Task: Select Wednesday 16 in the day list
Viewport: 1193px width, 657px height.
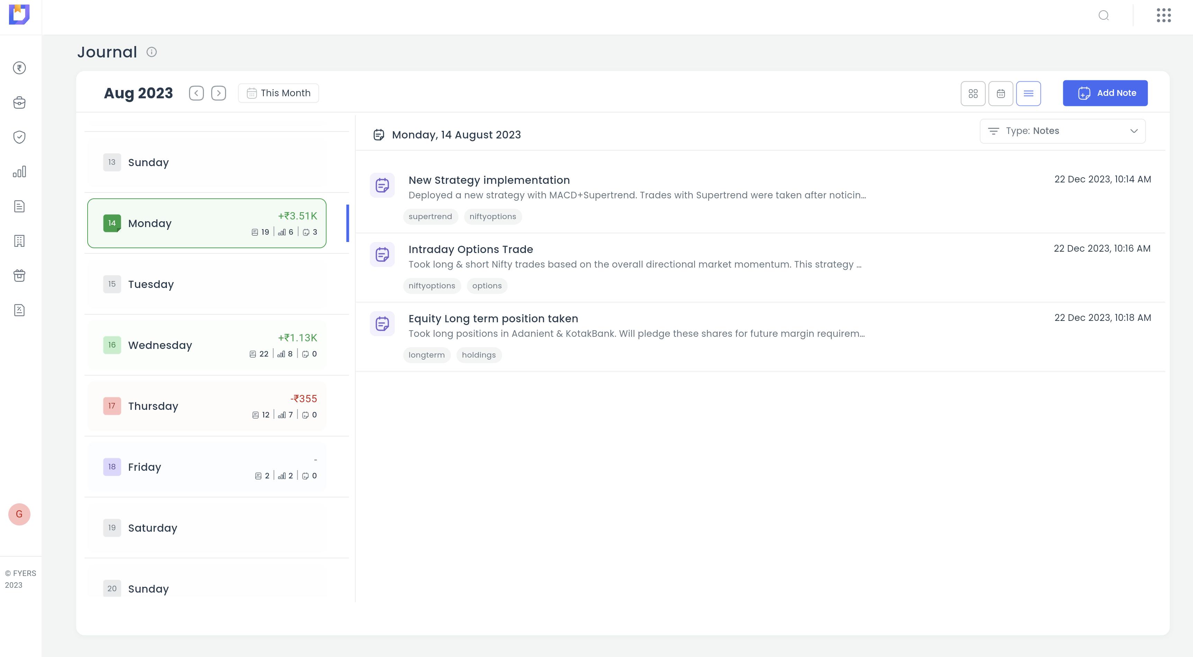Action: (x=207, y=345)
